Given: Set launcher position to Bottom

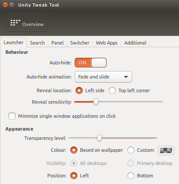Looking at the screenshot, I should point(131,176).
